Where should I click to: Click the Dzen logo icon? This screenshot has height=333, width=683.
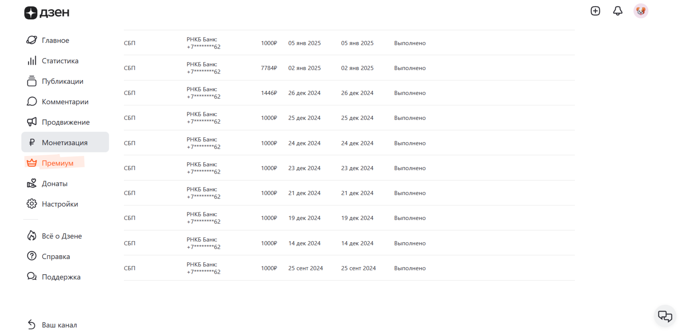(31, 13)
